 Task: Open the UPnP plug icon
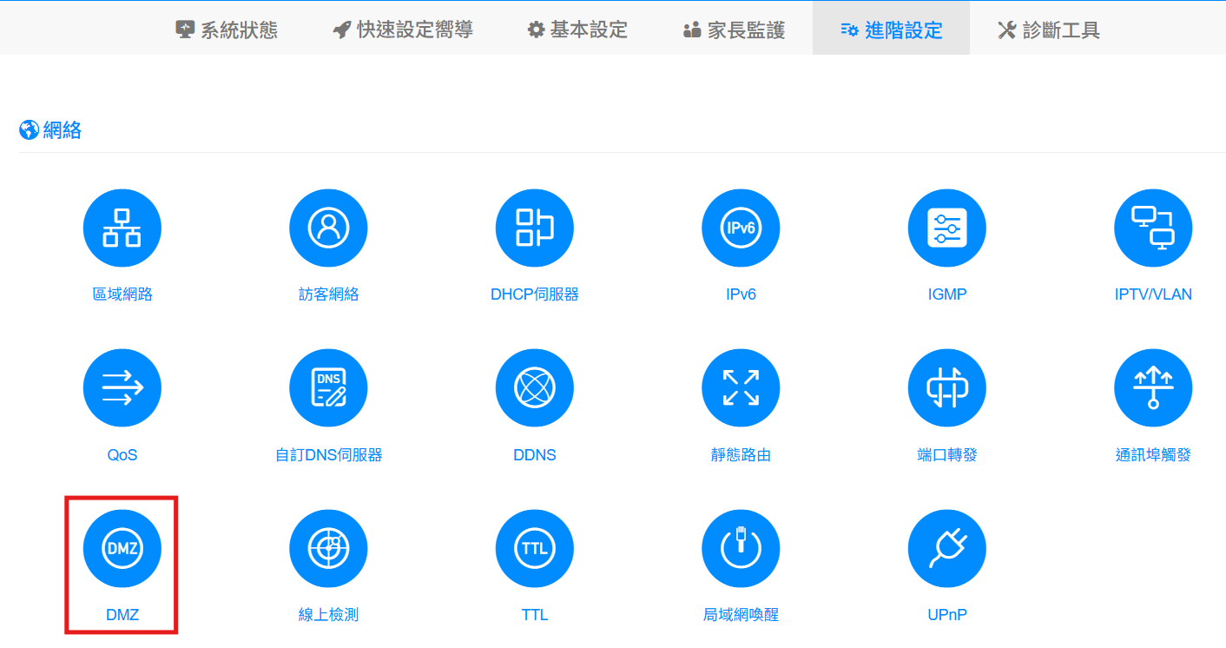946,548
